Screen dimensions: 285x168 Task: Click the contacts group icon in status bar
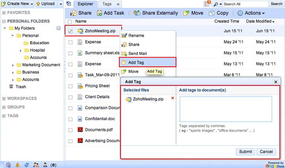tap(36, 165)
